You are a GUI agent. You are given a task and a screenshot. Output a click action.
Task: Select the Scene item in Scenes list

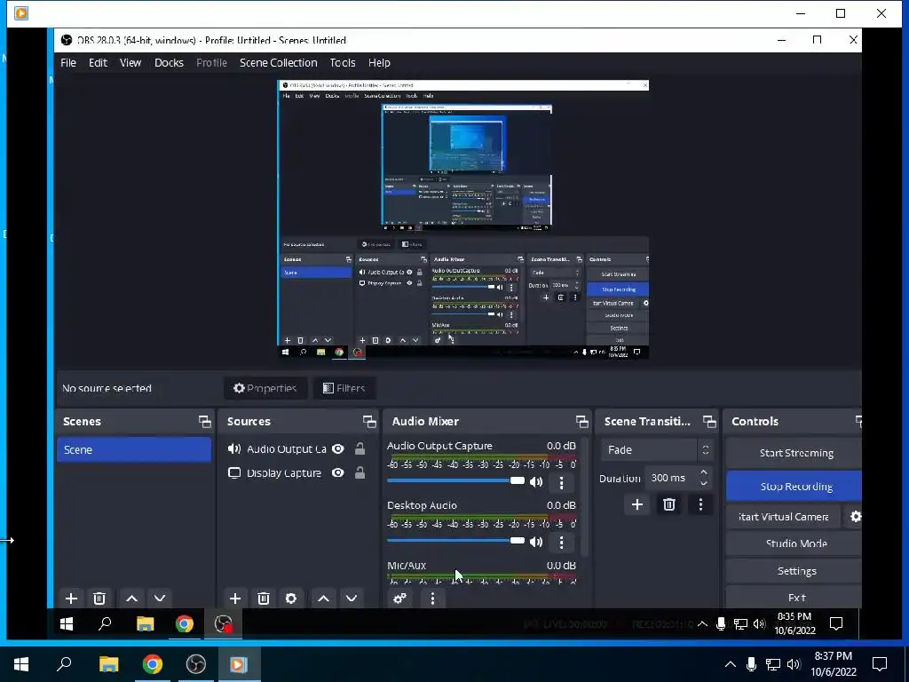[134, 449]
